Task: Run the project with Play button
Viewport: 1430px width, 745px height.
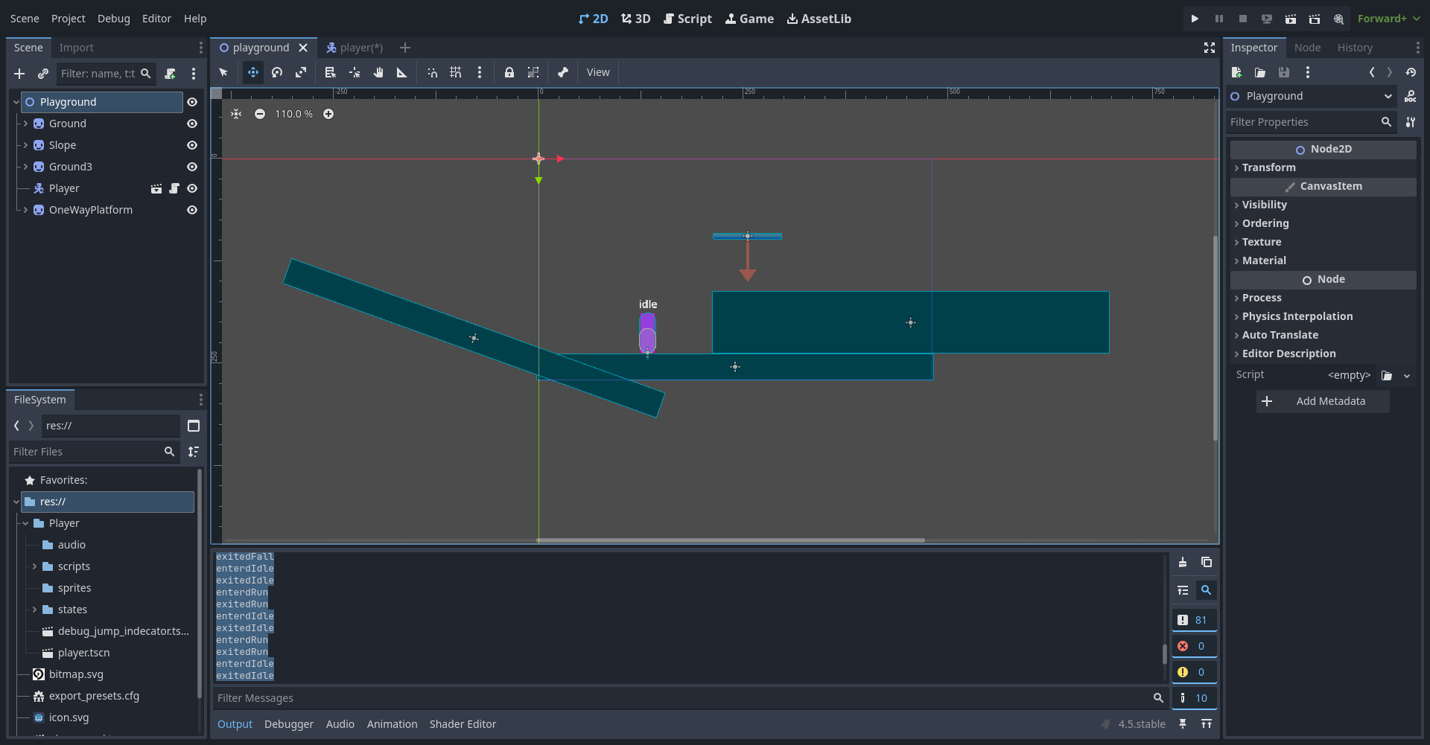Action: click(1195, 19)
